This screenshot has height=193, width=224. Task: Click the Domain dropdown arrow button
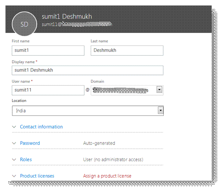159,90
